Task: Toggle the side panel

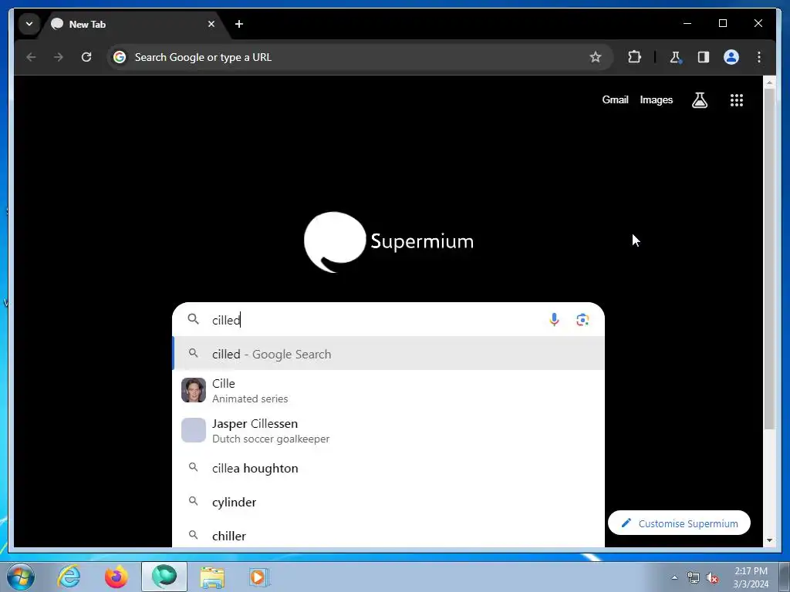Action: 704,57
